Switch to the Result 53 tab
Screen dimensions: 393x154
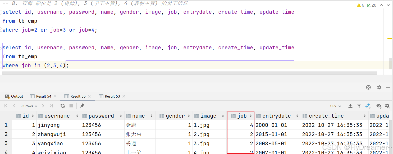point(109,96)
